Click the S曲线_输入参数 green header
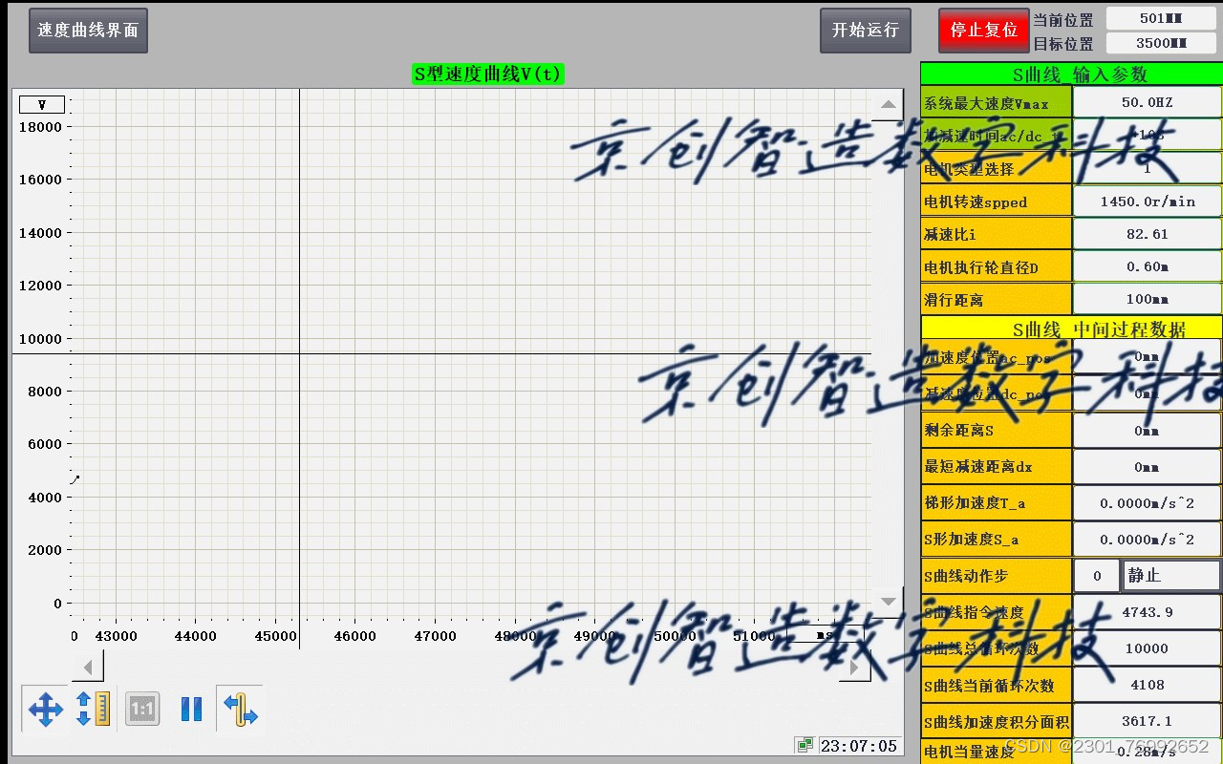 click(x=1071, y=74)
